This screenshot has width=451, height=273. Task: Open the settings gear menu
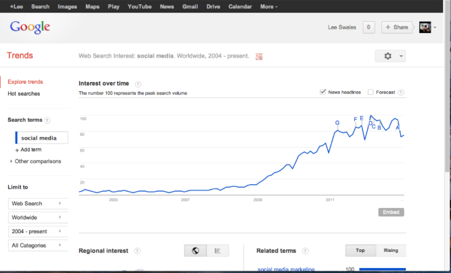(389, 56)
